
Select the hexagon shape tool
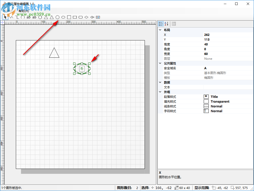pyautogui.click(x=40, y=17)
